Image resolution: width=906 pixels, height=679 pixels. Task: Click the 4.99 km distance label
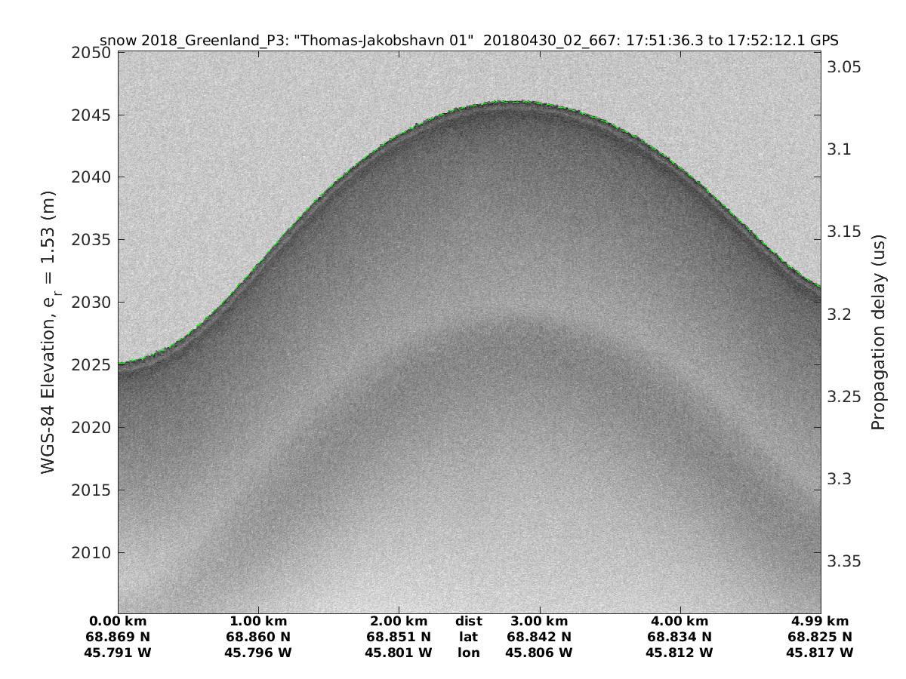pos(820,622)
